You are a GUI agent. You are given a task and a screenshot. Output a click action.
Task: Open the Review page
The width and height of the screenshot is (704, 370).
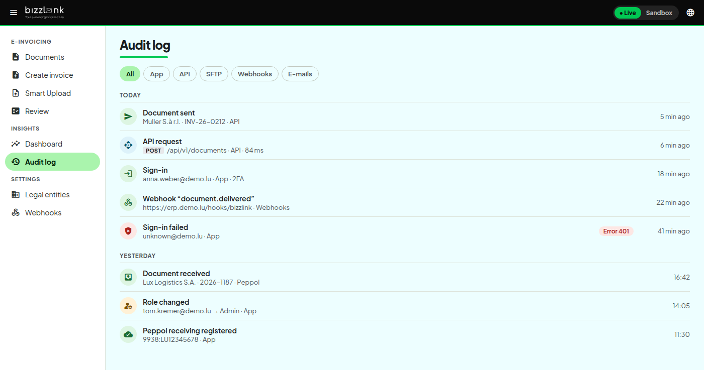(52, 111)
